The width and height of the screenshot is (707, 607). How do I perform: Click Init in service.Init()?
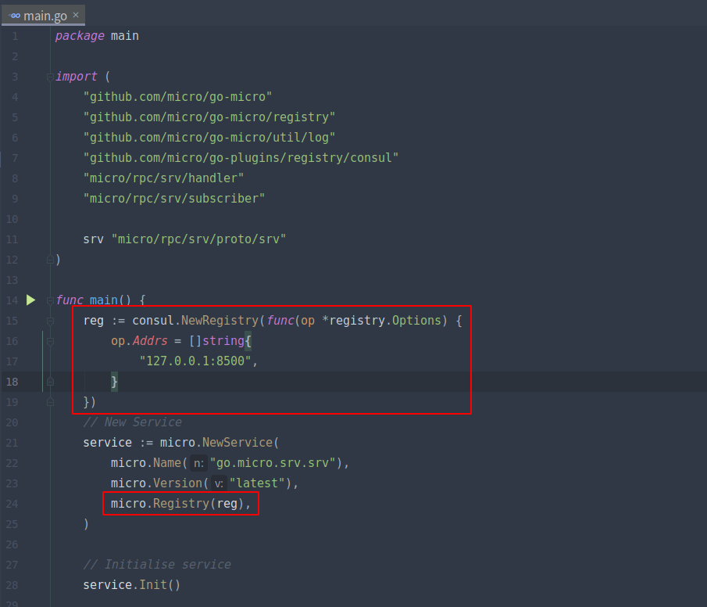[153, 584]
